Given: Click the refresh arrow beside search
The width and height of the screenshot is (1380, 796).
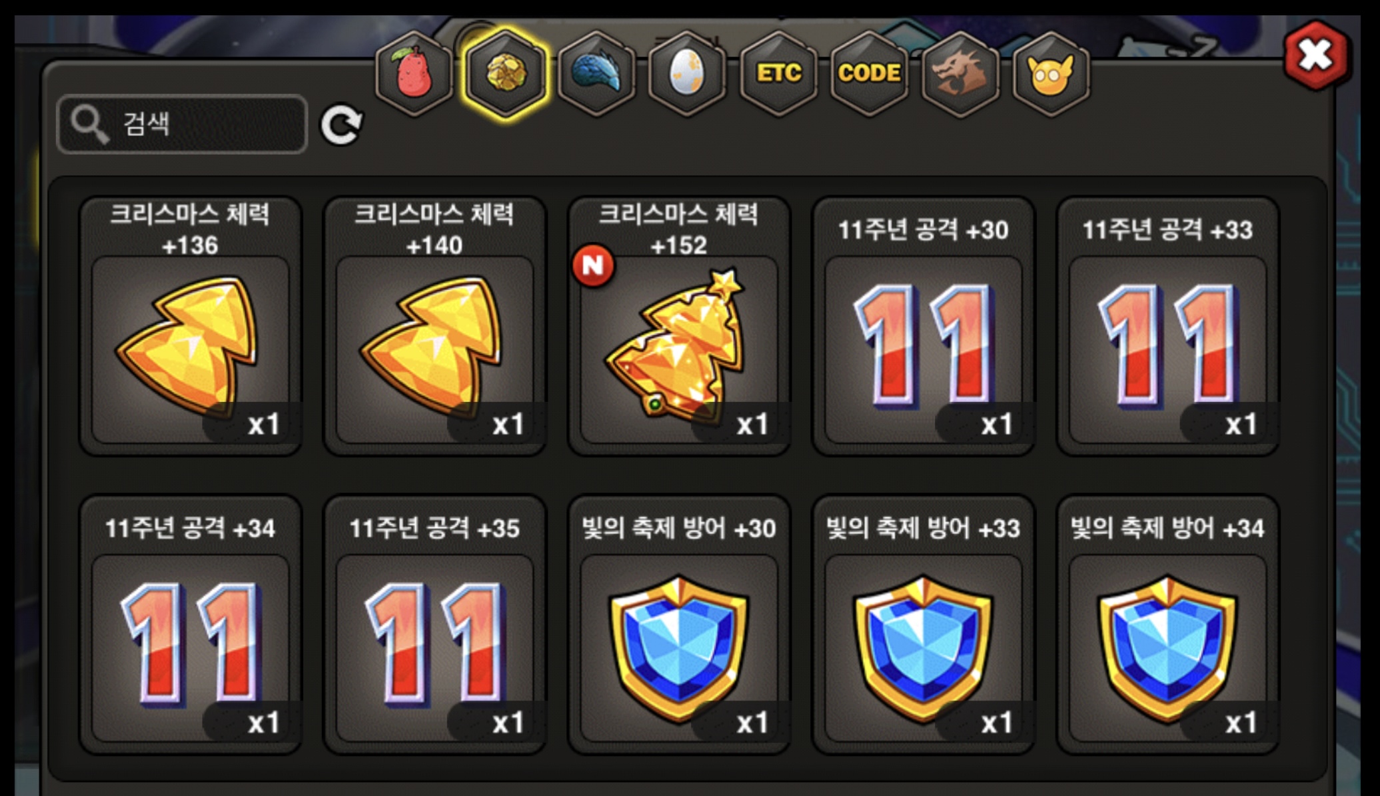Looking at the screenshot, I should point(341,124).
